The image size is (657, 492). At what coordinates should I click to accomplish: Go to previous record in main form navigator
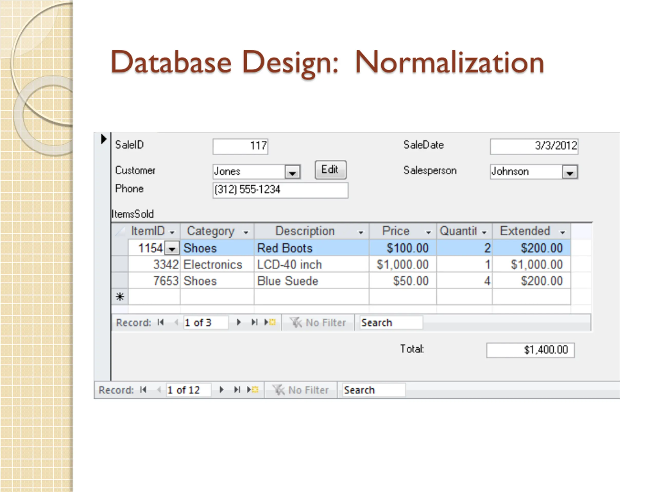pos(159,389)
